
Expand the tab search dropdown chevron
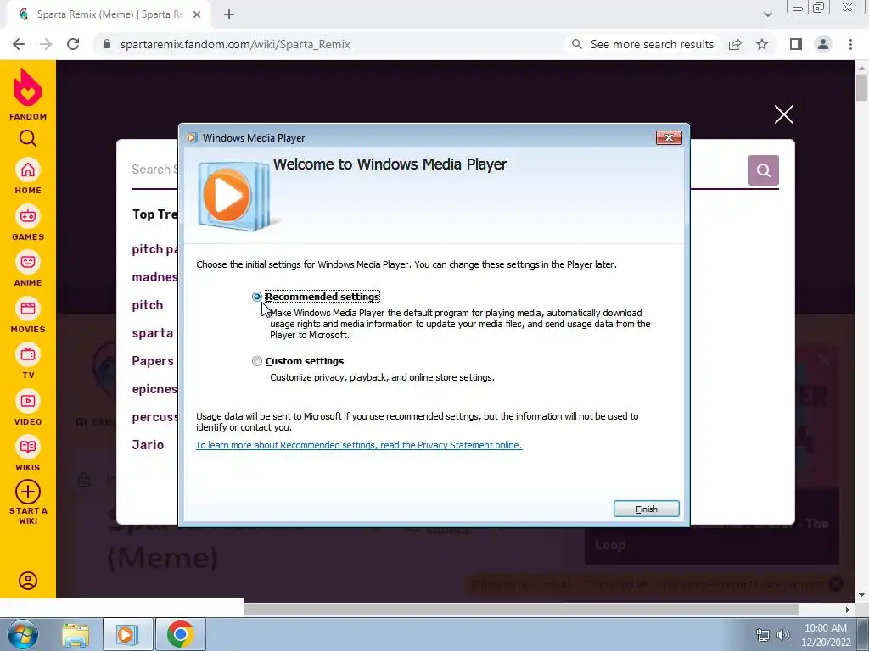tap(767, 14)
